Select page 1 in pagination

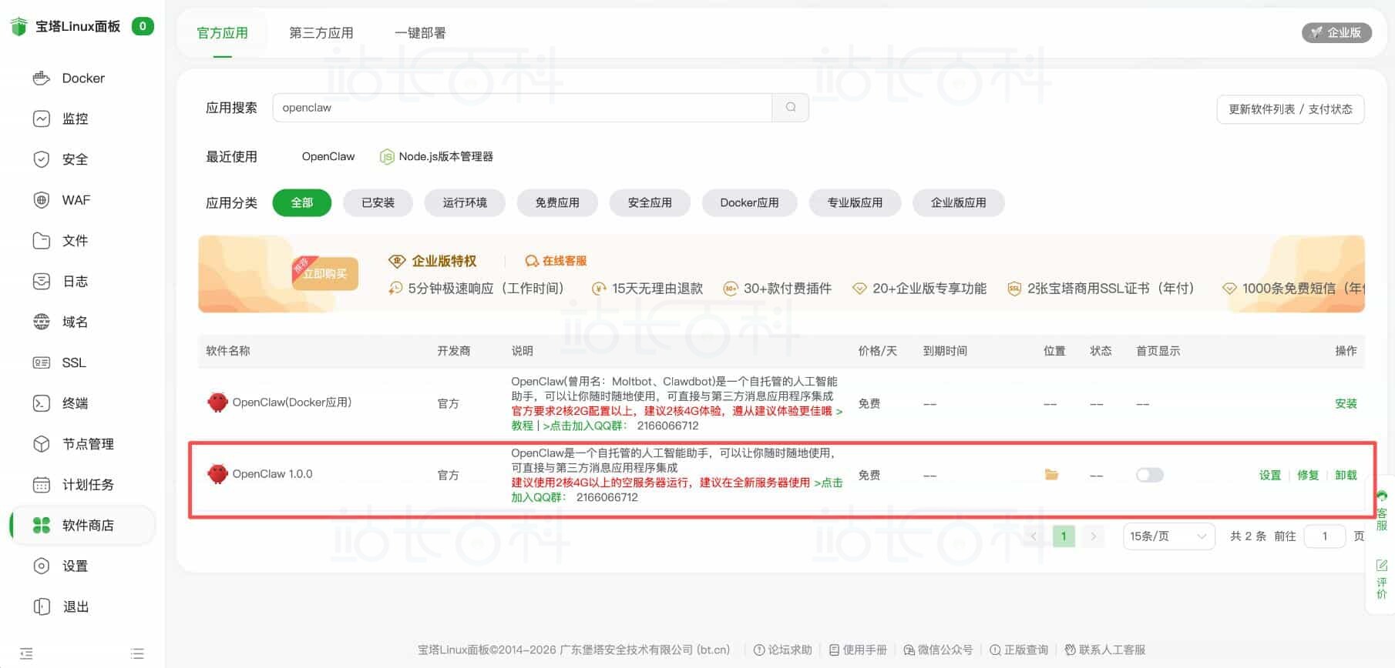[x=1064, y=536]
